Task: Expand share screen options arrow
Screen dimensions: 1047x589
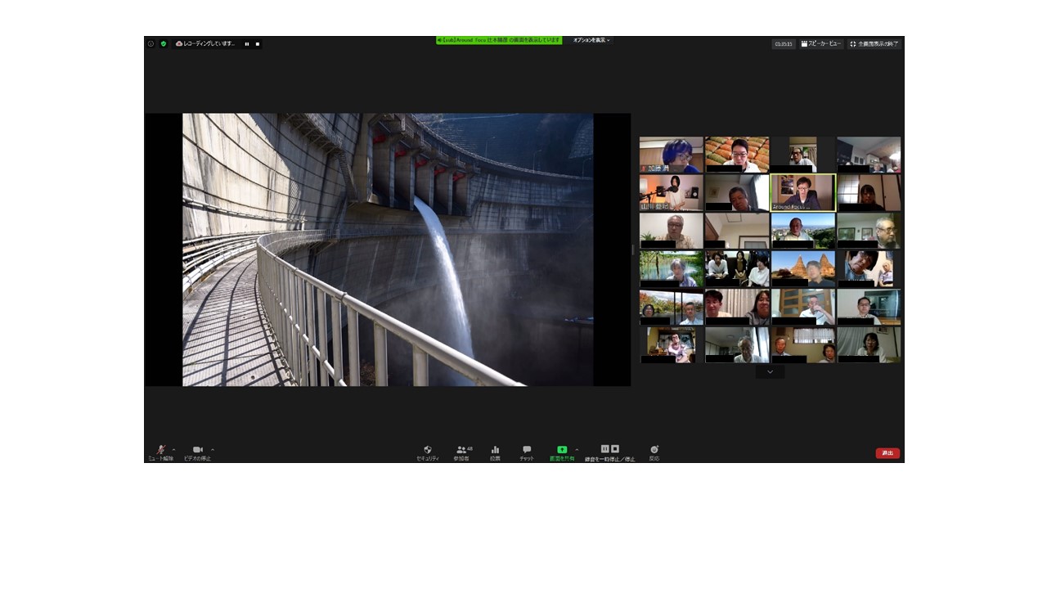Action: (577, 449)
